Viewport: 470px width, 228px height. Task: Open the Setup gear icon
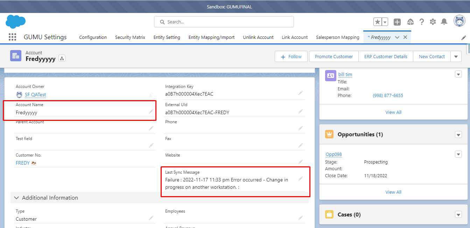pyautogui.click(x=433, y=22)
